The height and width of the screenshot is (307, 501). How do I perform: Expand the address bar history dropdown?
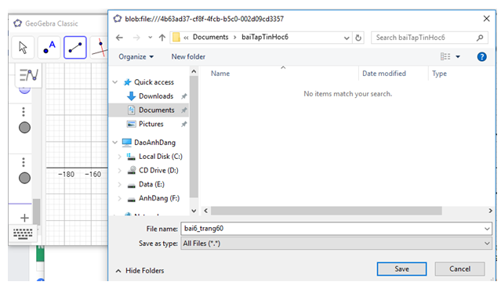click(x=347, y=38)
